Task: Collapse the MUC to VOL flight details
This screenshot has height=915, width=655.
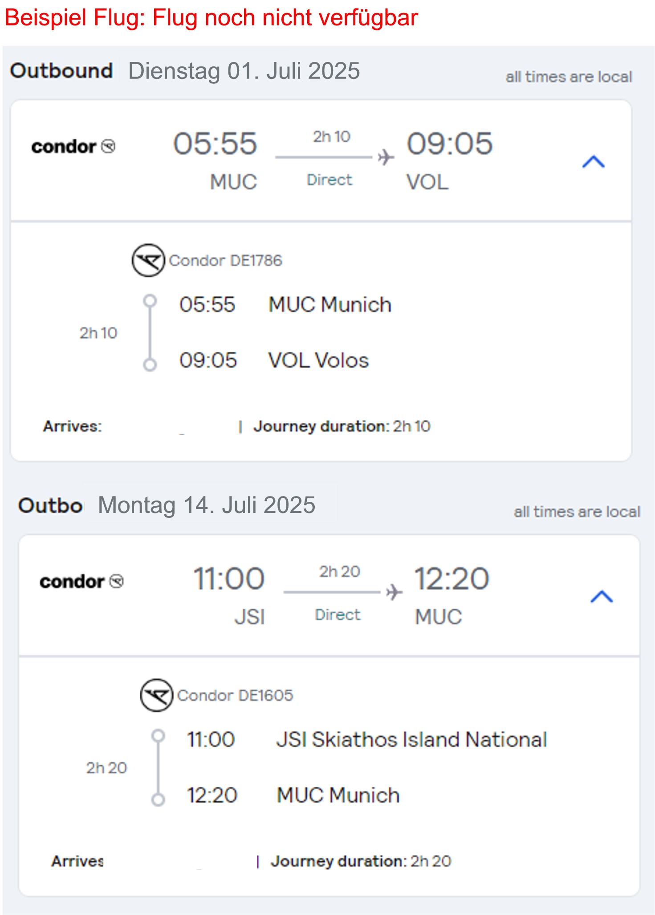Action: click(x=594, y=161)
